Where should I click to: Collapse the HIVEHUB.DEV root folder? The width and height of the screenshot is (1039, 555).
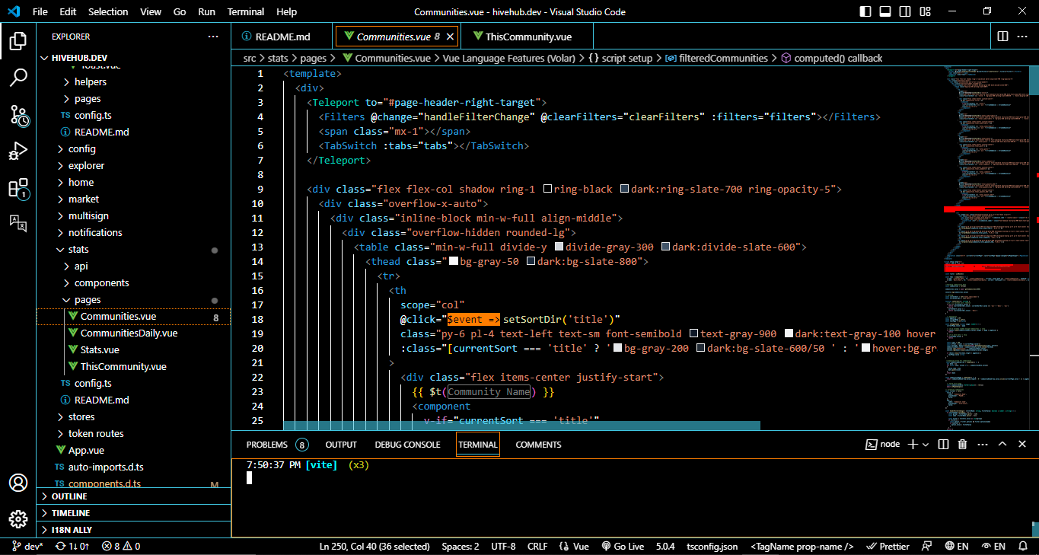coord(133,58)
